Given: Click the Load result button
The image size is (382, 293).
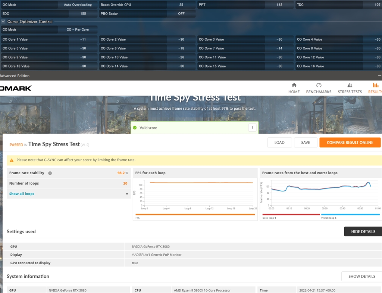Looking at the screenshot, I should (x=279, y=143).
